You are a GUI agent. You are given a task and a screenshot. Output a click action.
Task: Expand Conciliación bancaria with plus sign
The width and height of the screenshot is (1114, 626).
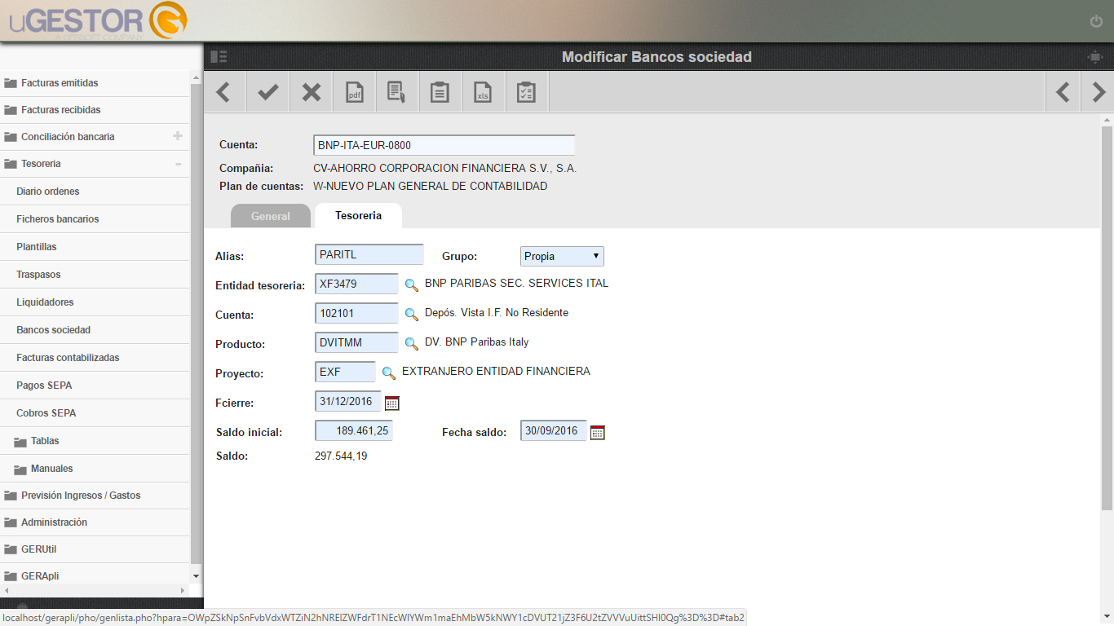[x=178, y=136]
